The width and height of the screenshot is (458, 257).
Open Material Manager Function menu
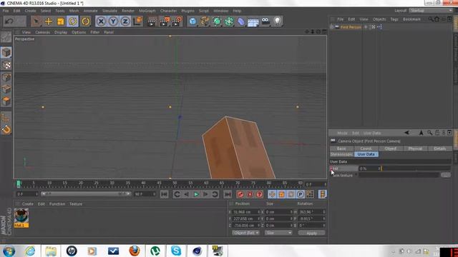click(x=57, y=204)
